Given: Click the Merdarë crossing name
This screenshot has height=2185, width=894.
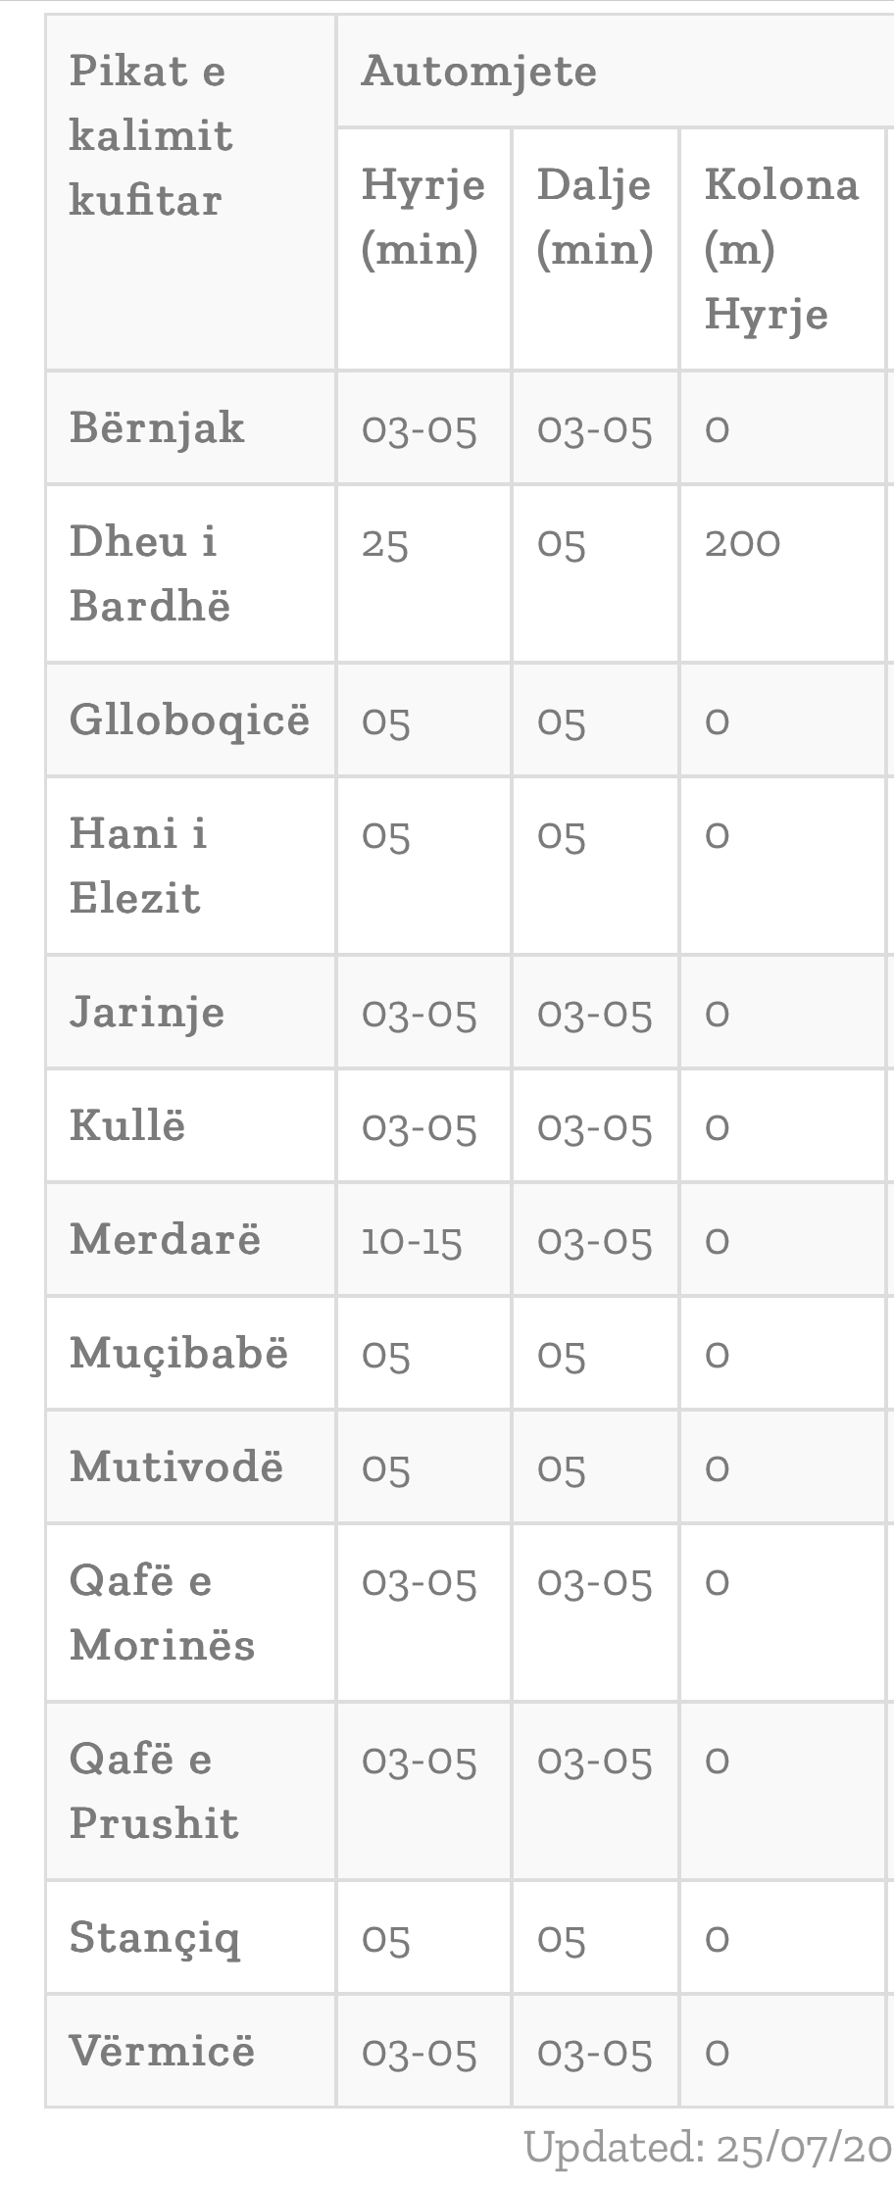Looking at the screenshot, I should point(166,1240).
